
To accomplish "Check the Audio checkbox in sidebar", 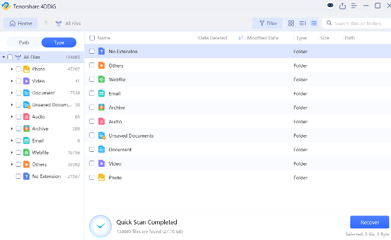I will 18,117.
